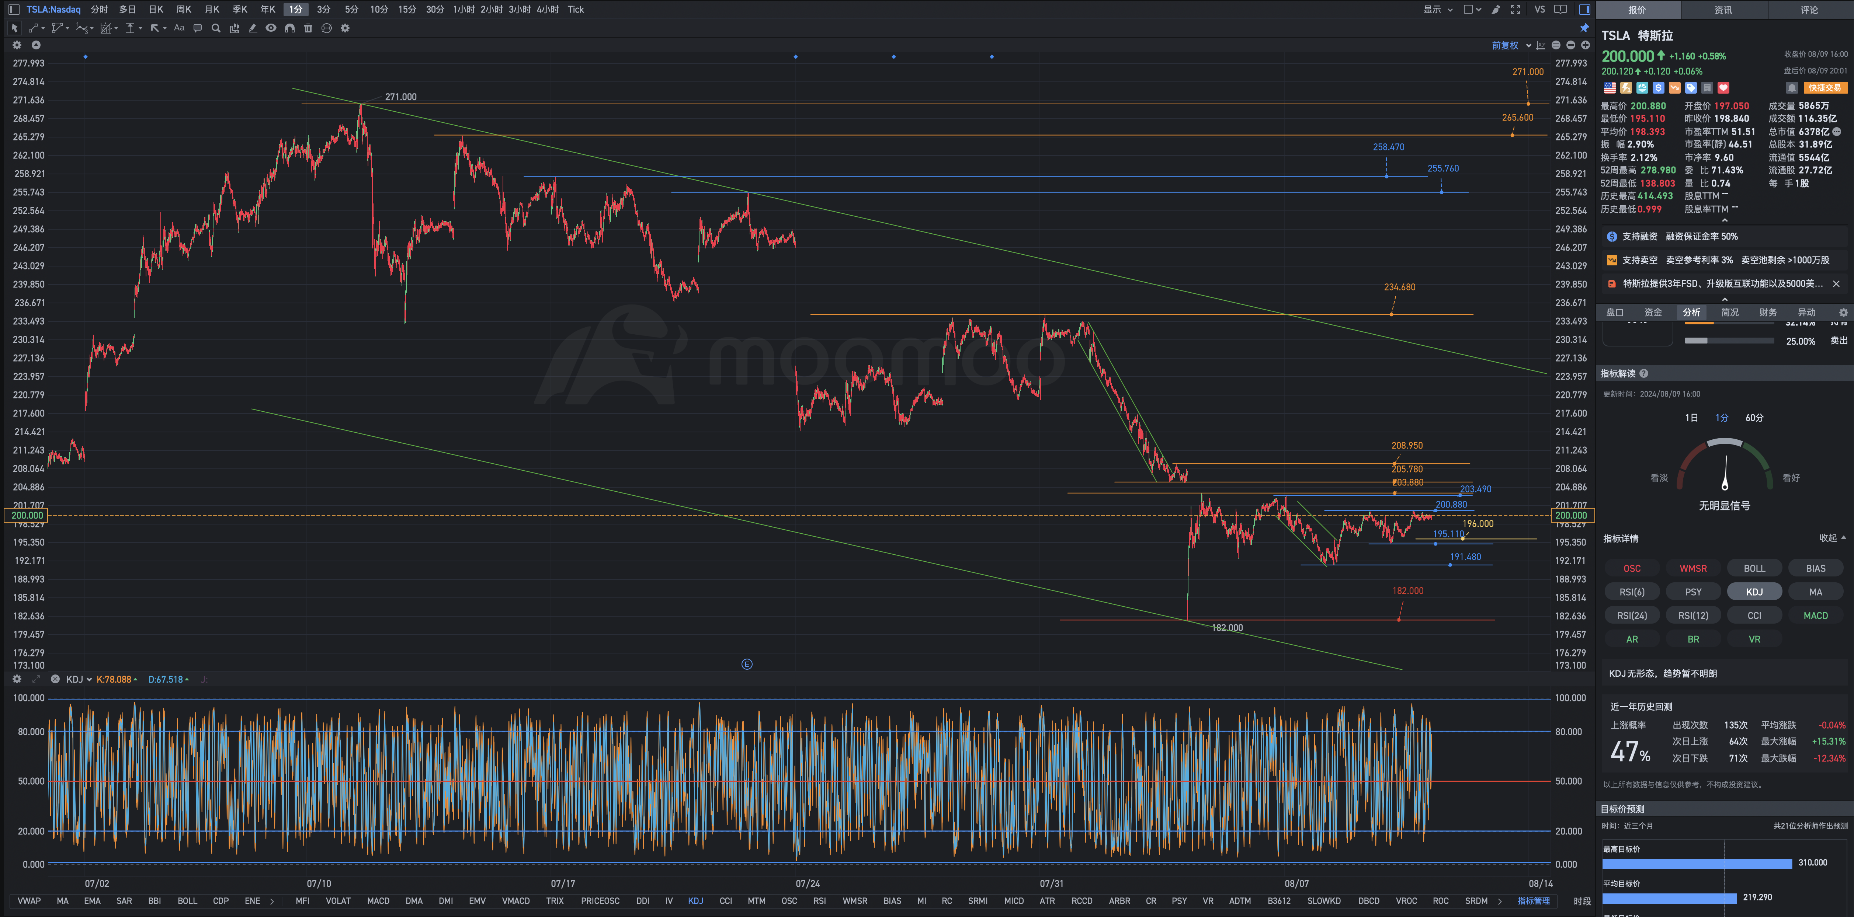The image size is (1854, 917).
Task: Expand more main indicators chevron after ENE
Action: coord(272,901)
